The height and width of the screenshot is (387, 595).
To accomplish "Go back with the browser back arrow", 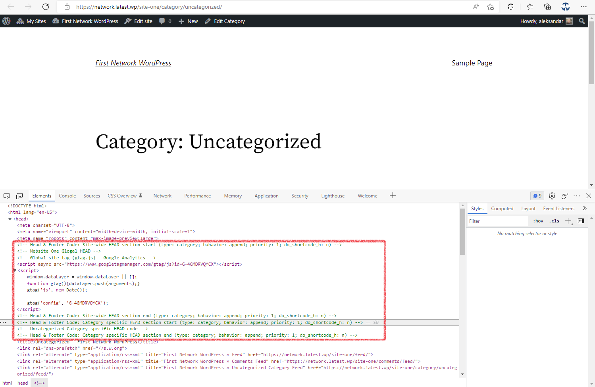I will [x=11, y=7].
